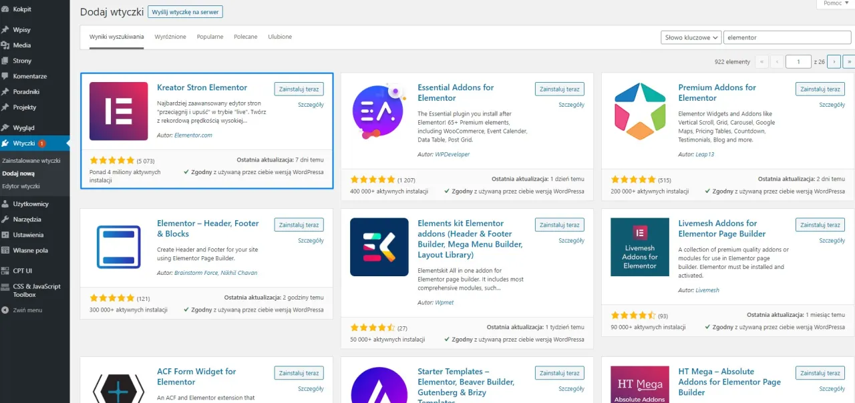Click the current page number field
Screen dimensions: 855x403
point(798,61)
